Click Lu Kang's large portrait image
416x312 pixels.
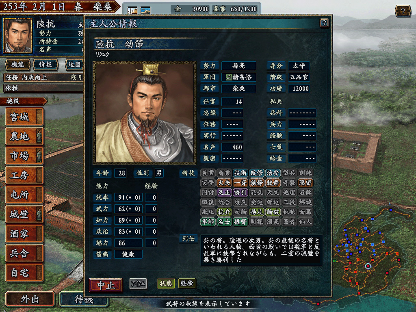coord(144,113)
